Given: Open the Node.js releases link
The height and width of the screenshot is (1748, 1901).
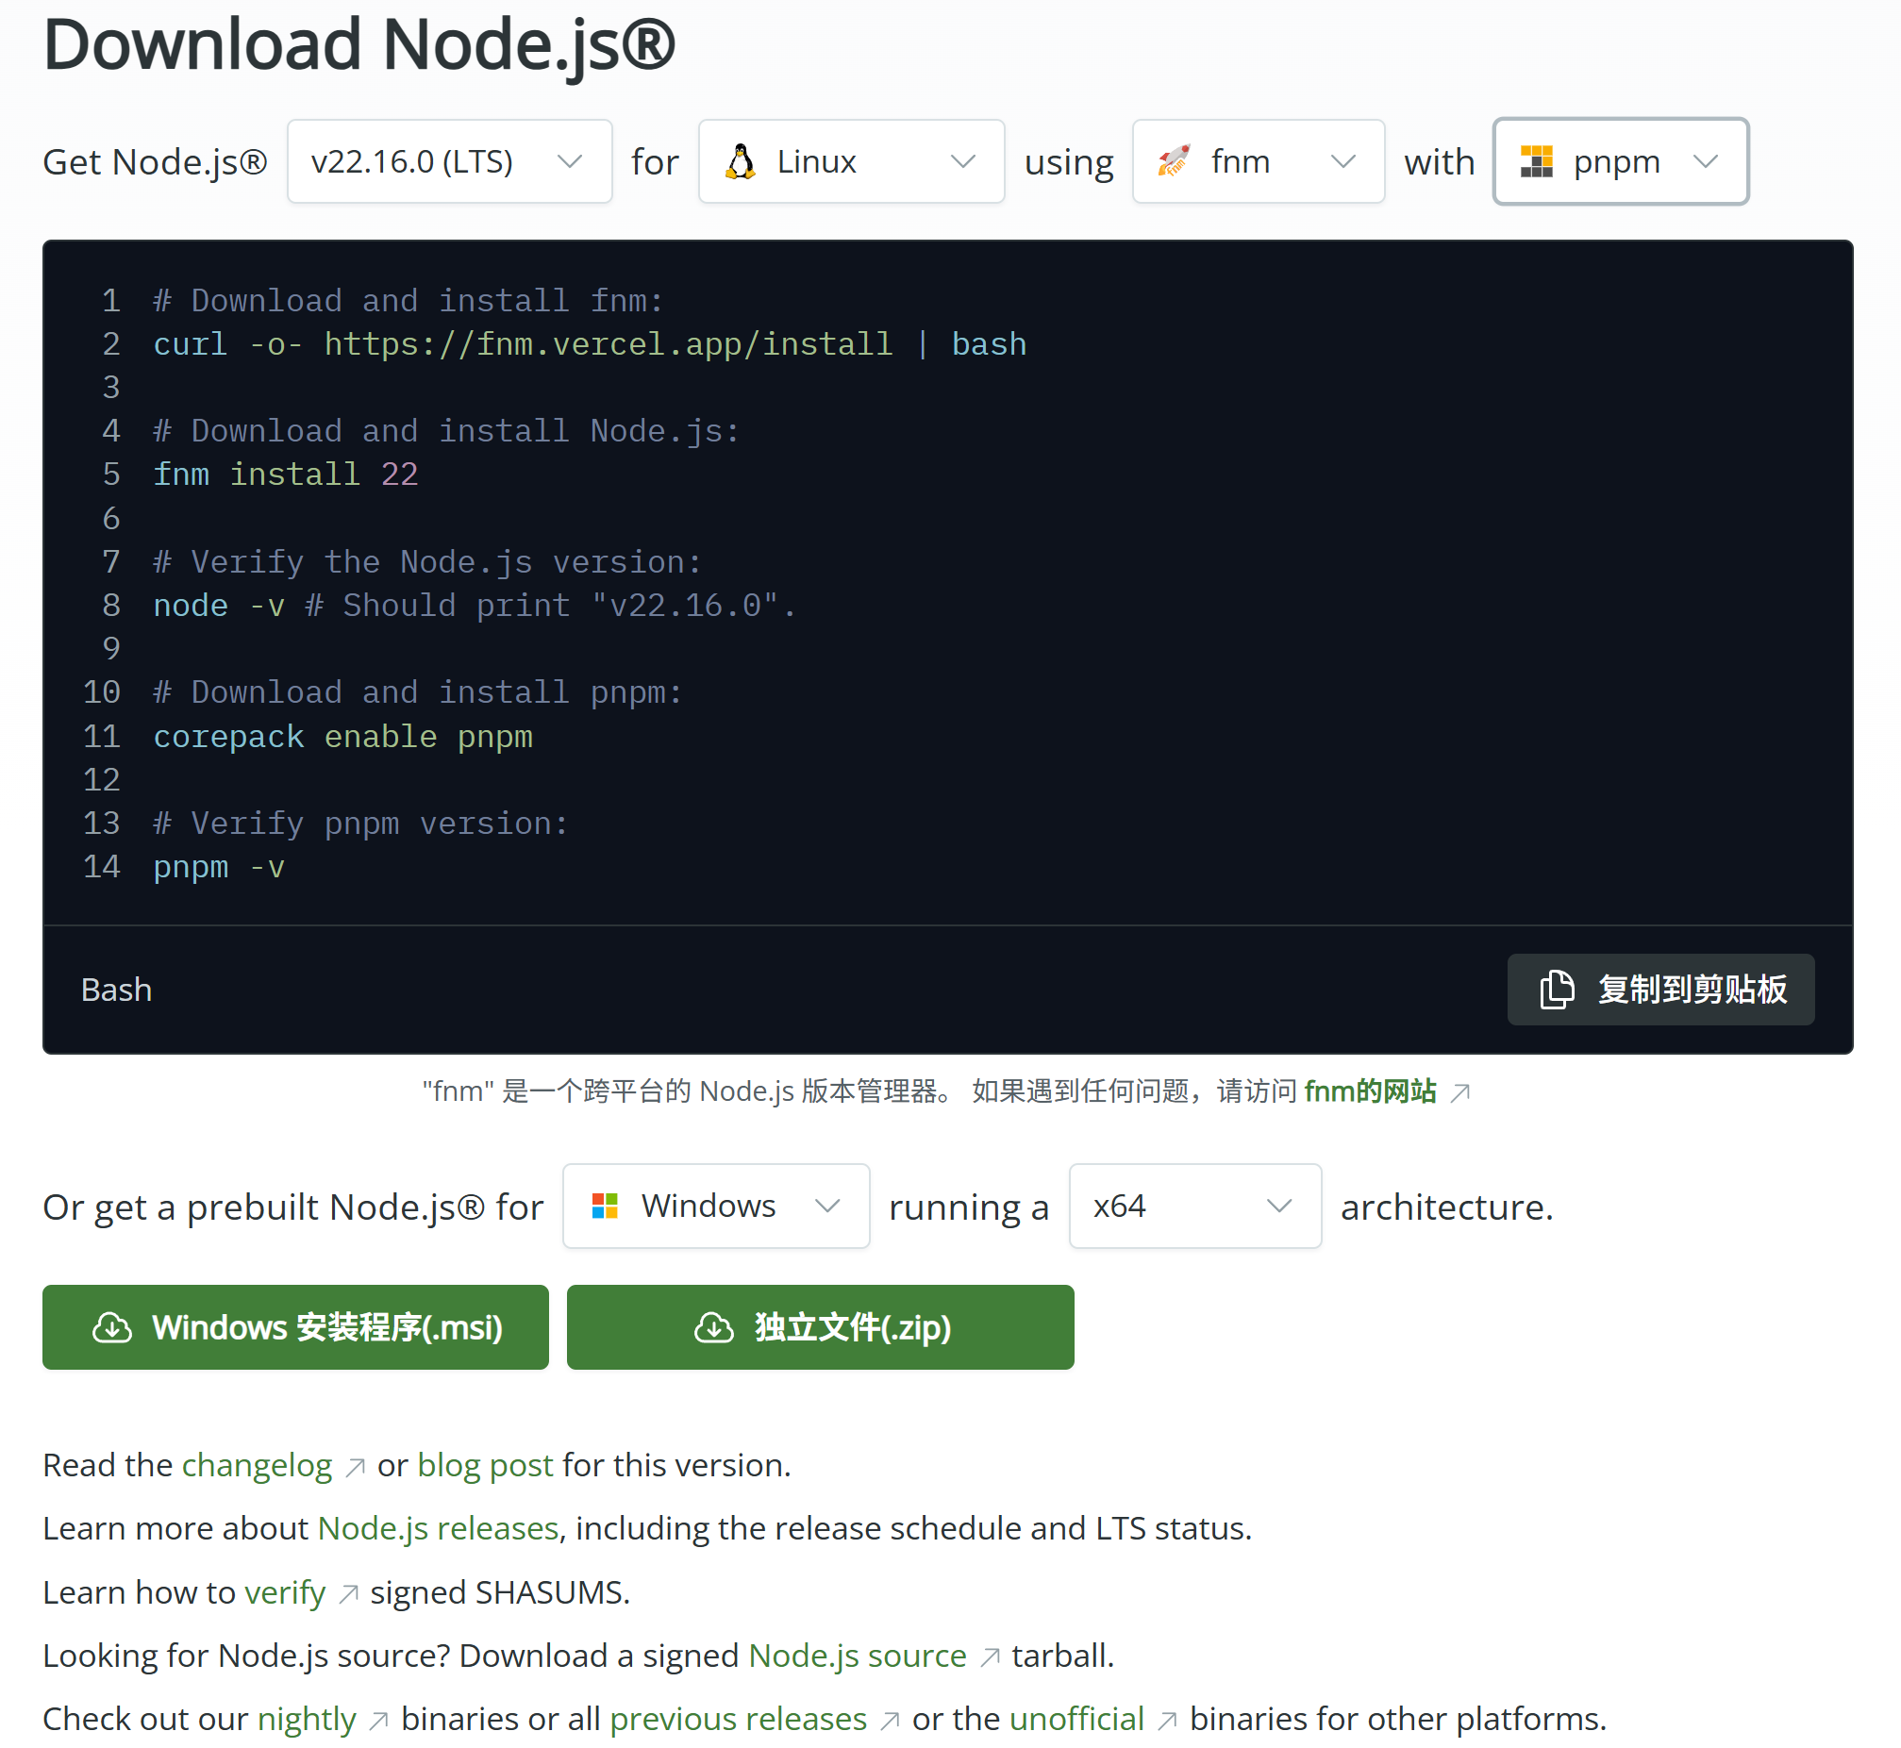Looking at the screenshot, I should coord(438,1528).
